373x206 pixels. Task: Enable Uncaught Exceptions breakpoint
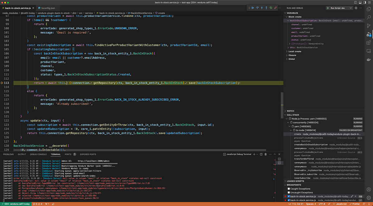pos(289,192)
